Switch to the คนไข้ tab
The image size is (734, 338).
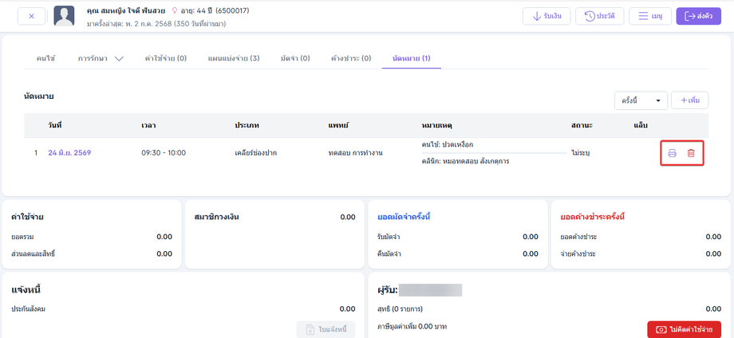[46, 58]
